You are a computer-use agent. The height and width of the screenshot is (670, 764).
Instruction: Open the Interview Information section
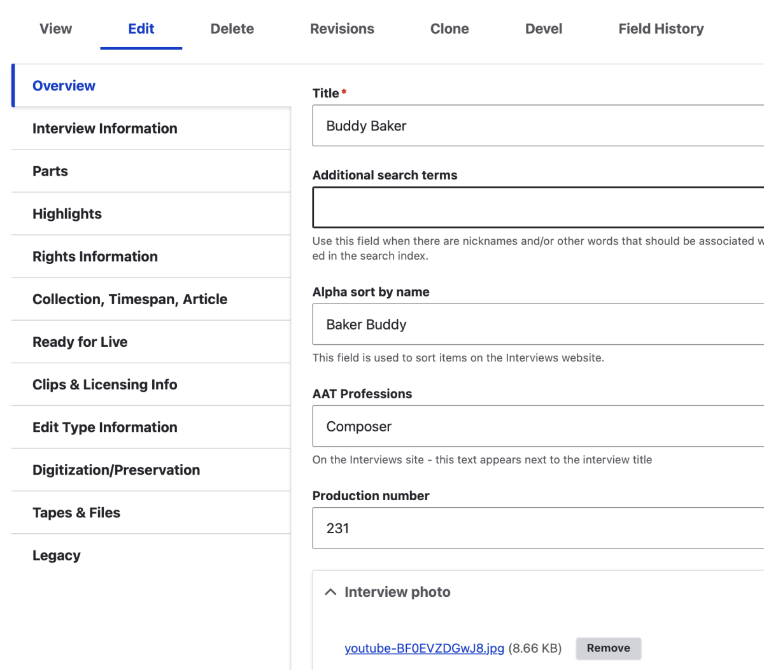(105, 128)
